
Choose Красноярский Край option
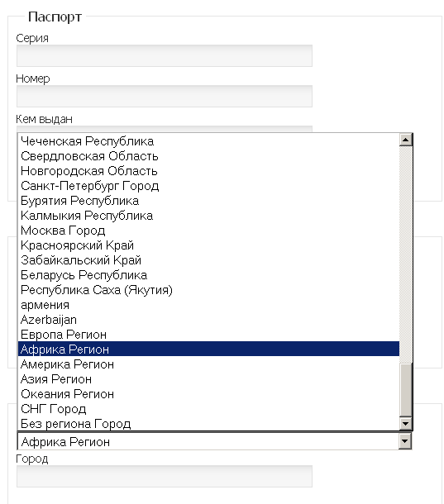point(208,245)
